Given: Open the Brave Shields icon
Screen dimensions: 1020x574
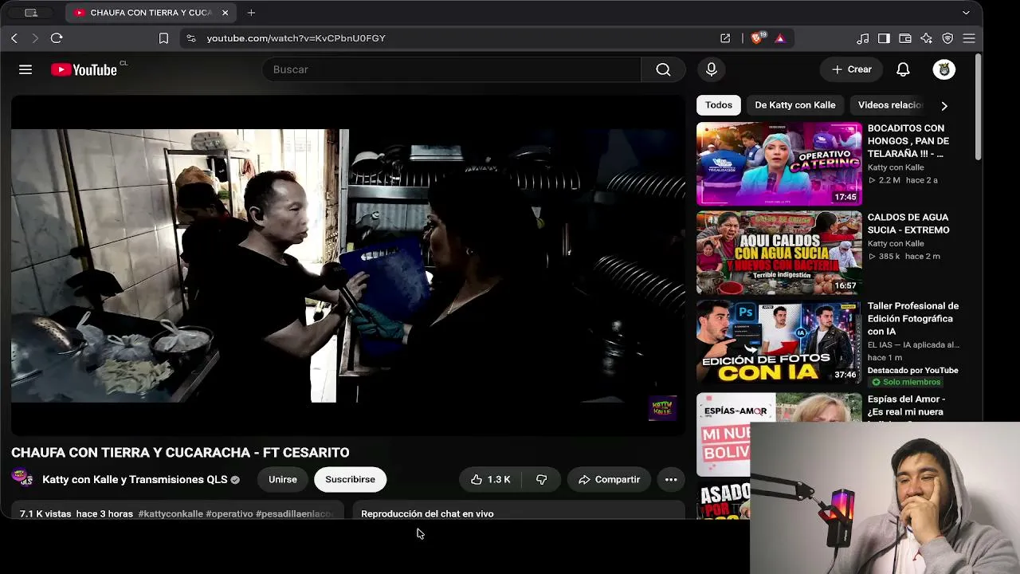Looking at the screenshot, I should 758,38.
